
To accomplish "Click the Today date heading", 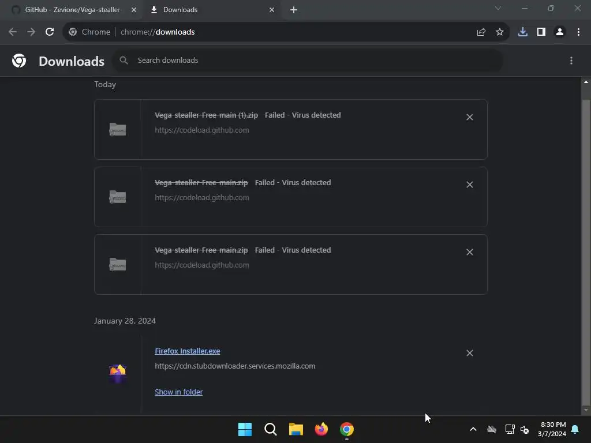I will tap(105, 84).
